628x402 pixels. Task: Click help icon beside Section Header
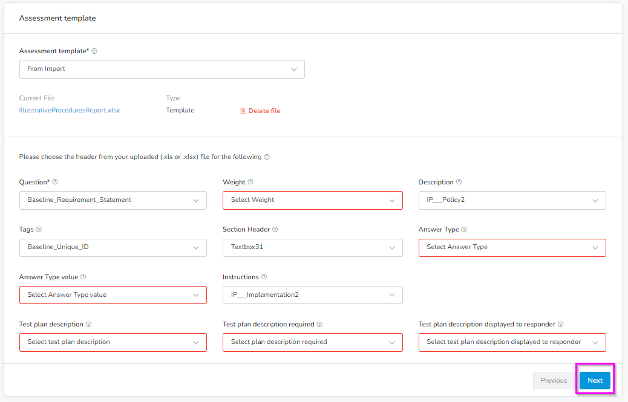click(x=276, y=229)
